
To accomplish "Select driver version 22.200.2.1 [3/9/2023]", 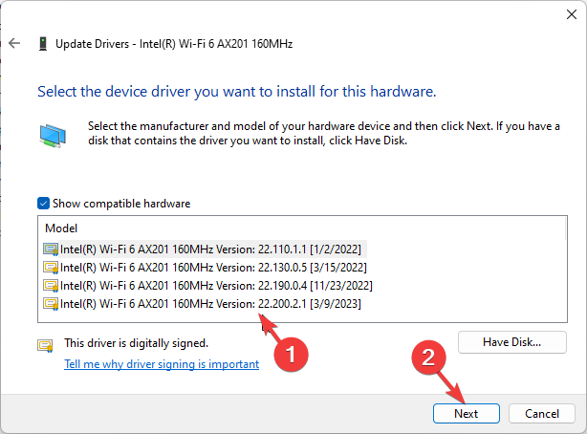I will [x=210, y=304].
